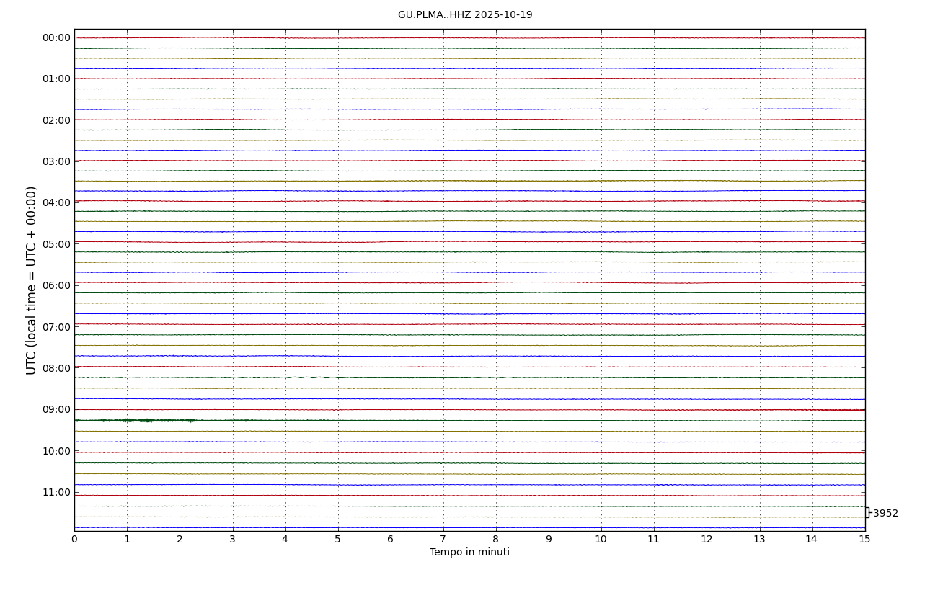This screenshot has height=590, width=930.
Task: Click the 03:00 hour tick label
Action: (56, 161)
